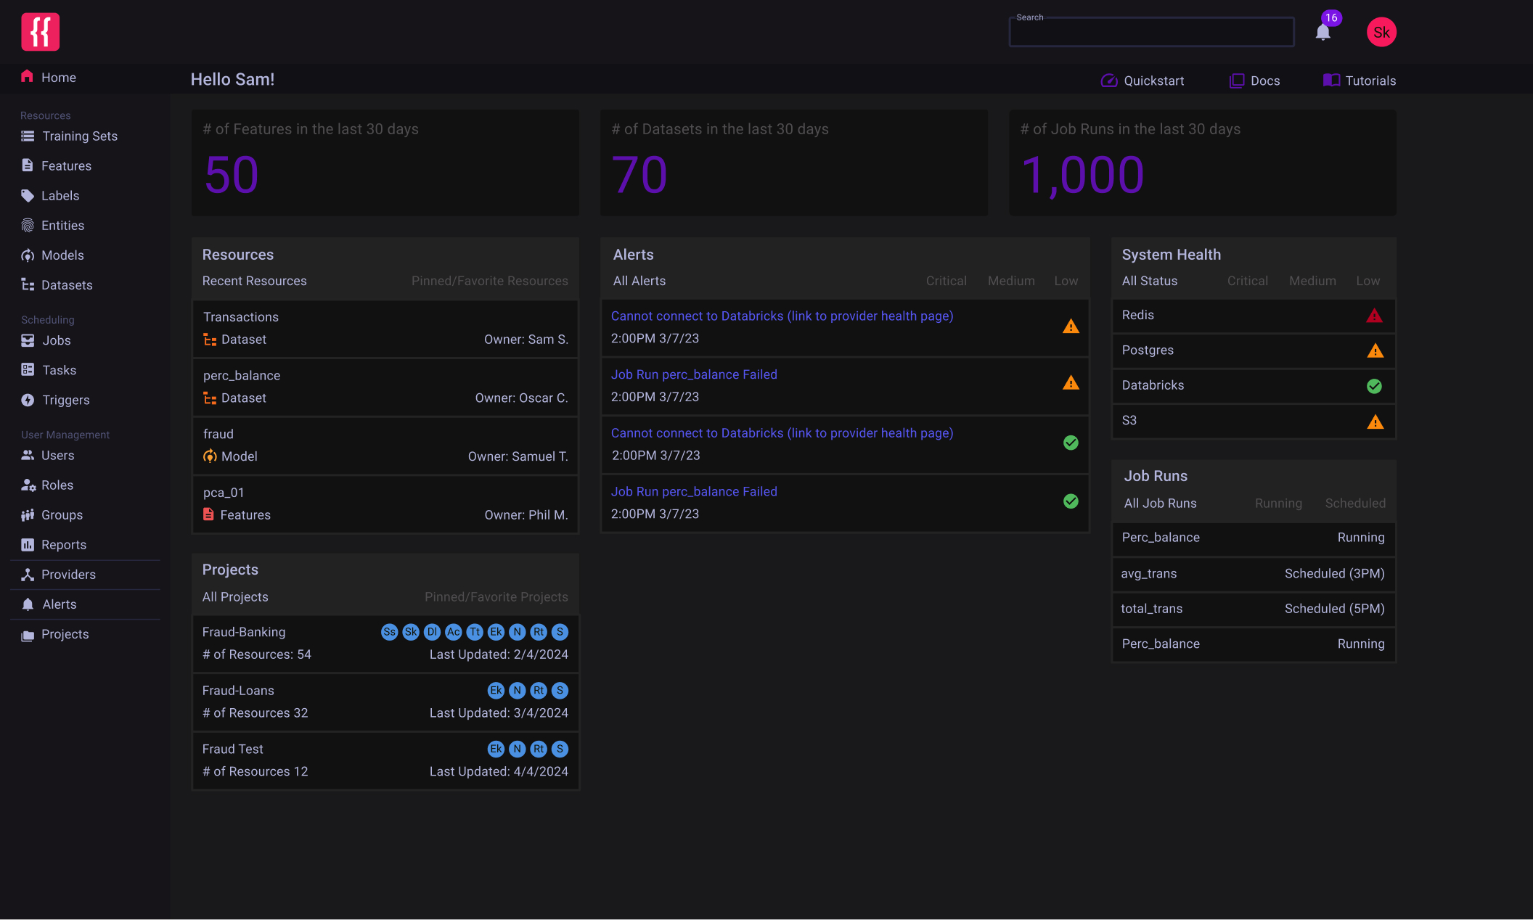Launch the Quickstart guide
1533x920 pixels.
pos(1142,81)
